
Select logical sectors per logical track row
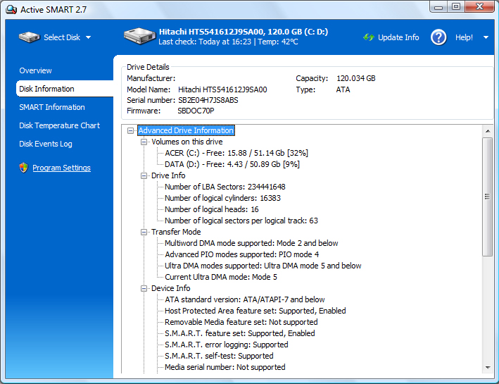point(241,221)
